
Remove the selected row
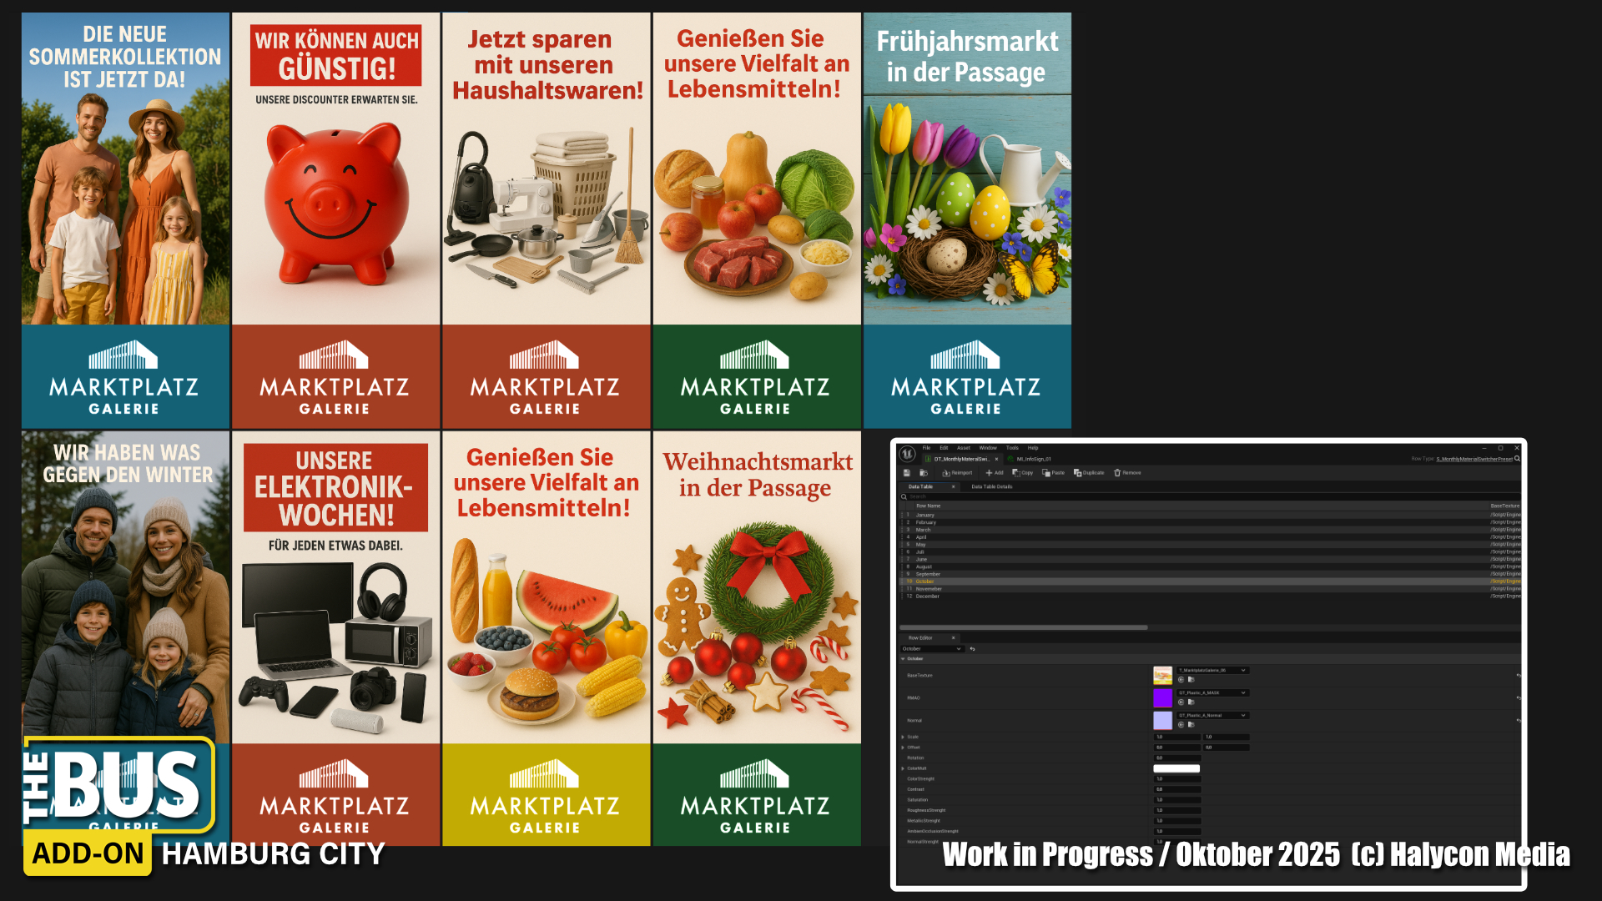tap(1127, 473)
